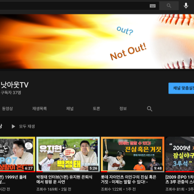Viewport: 194px width, 194px height.
Task: Click the magnifier search button in the top bar
Action: pyautogui.click(x=169, y=6)
